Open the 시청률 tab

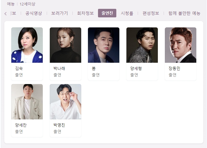127,13
